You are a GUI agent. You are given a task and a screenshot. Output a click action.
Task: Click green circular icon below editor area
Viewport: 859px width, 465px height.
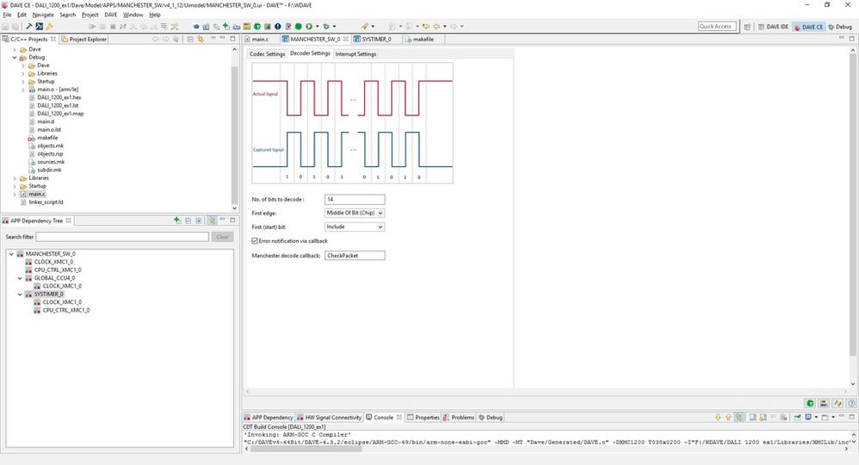(810, 403)
